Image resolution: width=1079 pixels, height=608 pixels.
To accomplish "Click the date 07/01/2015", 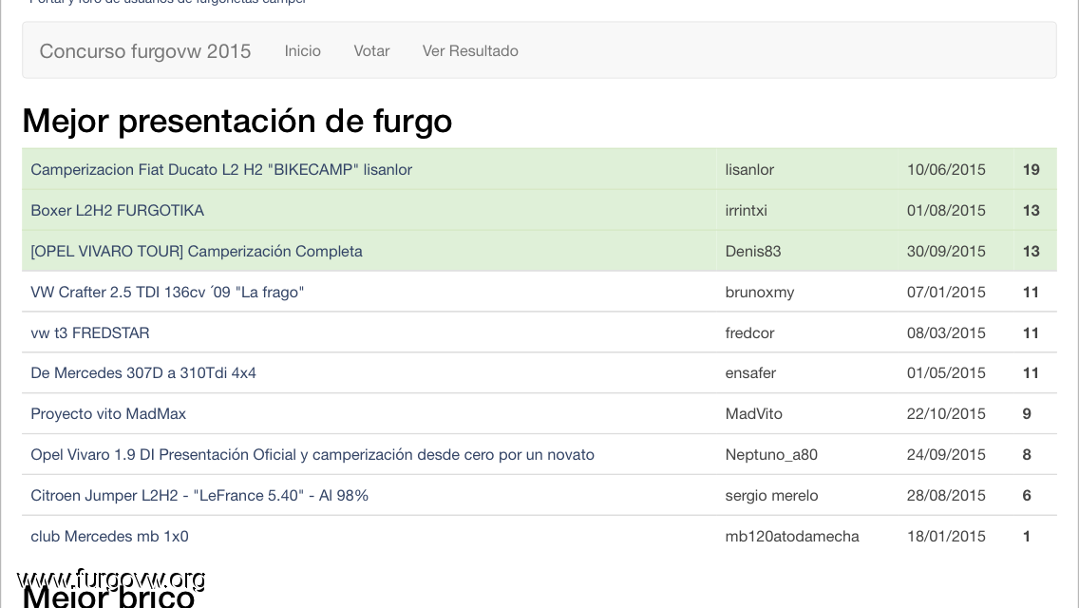I will tap(946, 292).
